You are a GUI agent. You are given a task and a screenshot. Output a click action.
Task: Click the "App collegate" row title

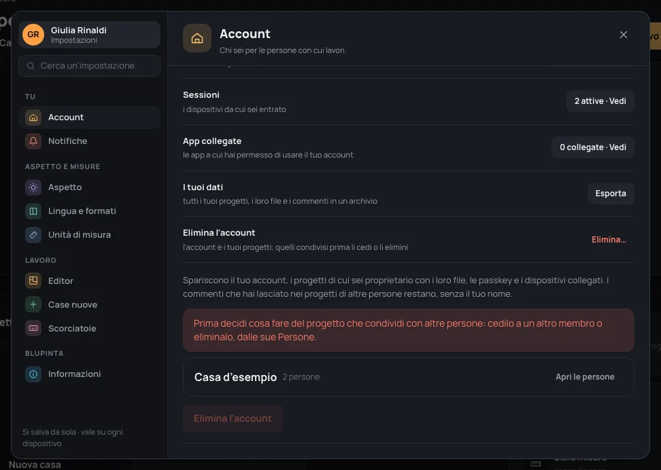(212, 141)
